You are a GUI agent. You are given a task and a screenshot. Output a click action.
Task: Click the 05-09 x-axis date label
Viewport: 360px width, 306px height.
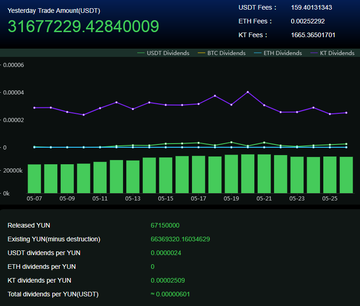point(67,198)
